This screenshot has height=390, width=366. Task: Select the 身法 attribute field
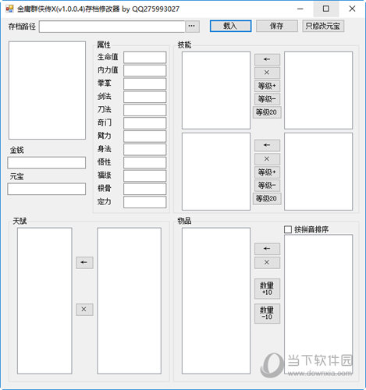point(145,150)
